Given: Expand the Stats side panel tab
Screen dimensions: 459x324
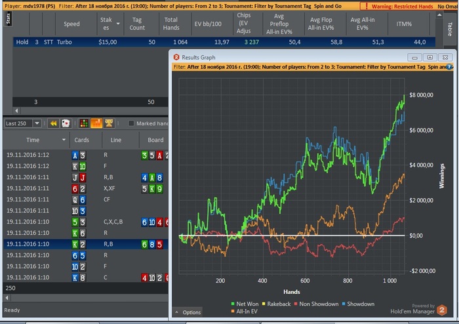Looking at the screenshot, I should point(9,19).
